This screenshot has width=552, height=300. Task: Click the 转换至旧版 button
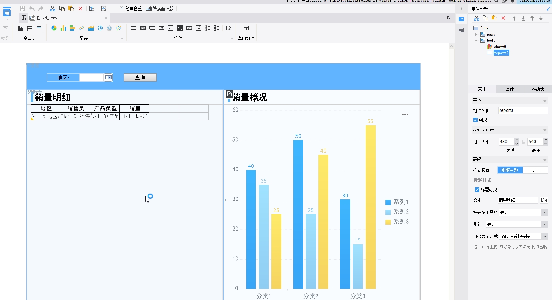[x=160, y=9]
